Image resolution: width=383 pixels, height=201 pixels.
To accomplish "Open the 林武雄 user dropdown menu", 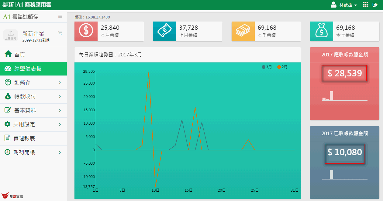I will [x=348, y=5].
